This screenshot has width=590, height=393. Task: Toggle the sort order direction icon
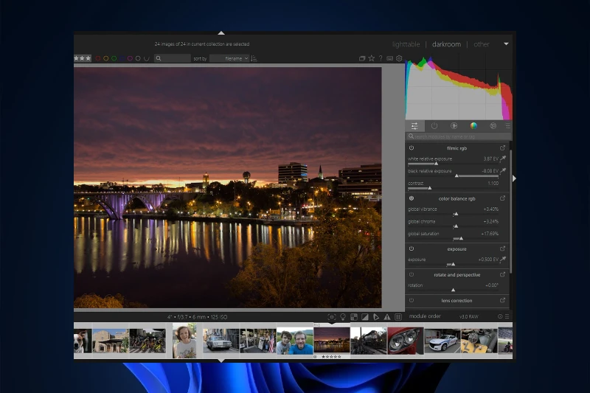[x=254, y=58]
